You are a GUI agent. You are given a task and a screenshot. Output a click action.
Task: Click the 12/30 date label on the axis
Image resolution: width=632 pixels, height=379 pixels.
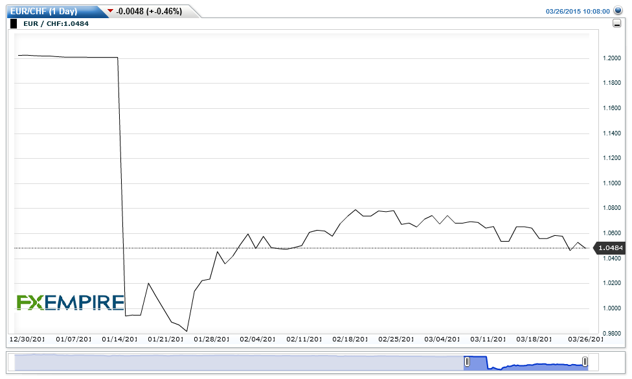(x=27, y=339)
